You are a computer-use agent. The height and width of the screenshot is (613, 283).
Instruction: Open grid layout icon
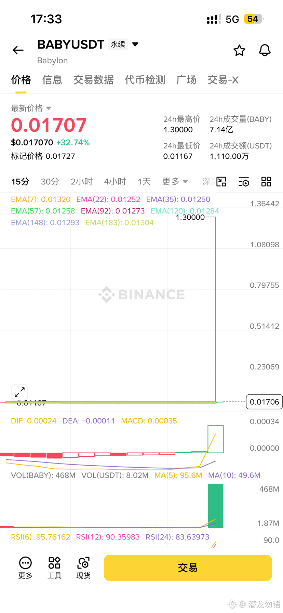click(266, 182)
